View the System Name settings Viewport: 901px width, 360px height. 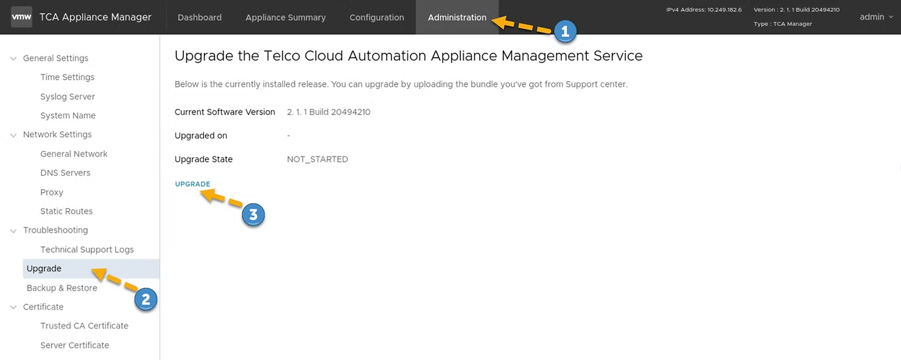point(68,115)
